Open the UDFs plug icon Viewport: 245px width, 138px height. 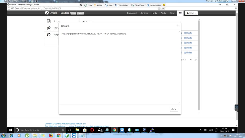49,28
